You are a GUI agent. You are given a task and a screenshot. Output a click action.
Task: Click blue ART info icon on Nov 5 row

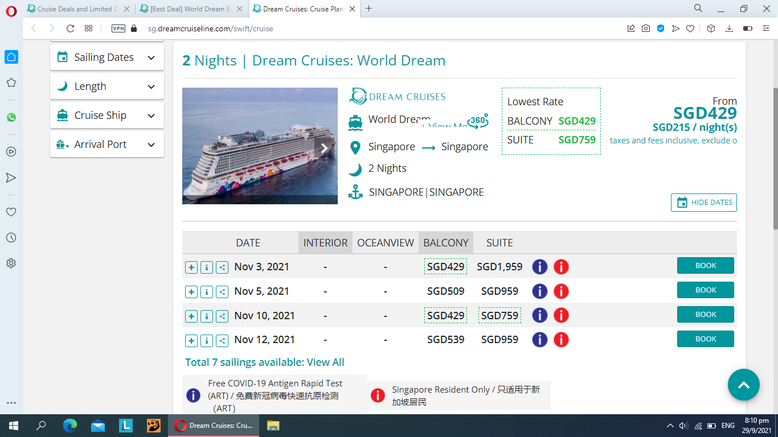[540, 291]
